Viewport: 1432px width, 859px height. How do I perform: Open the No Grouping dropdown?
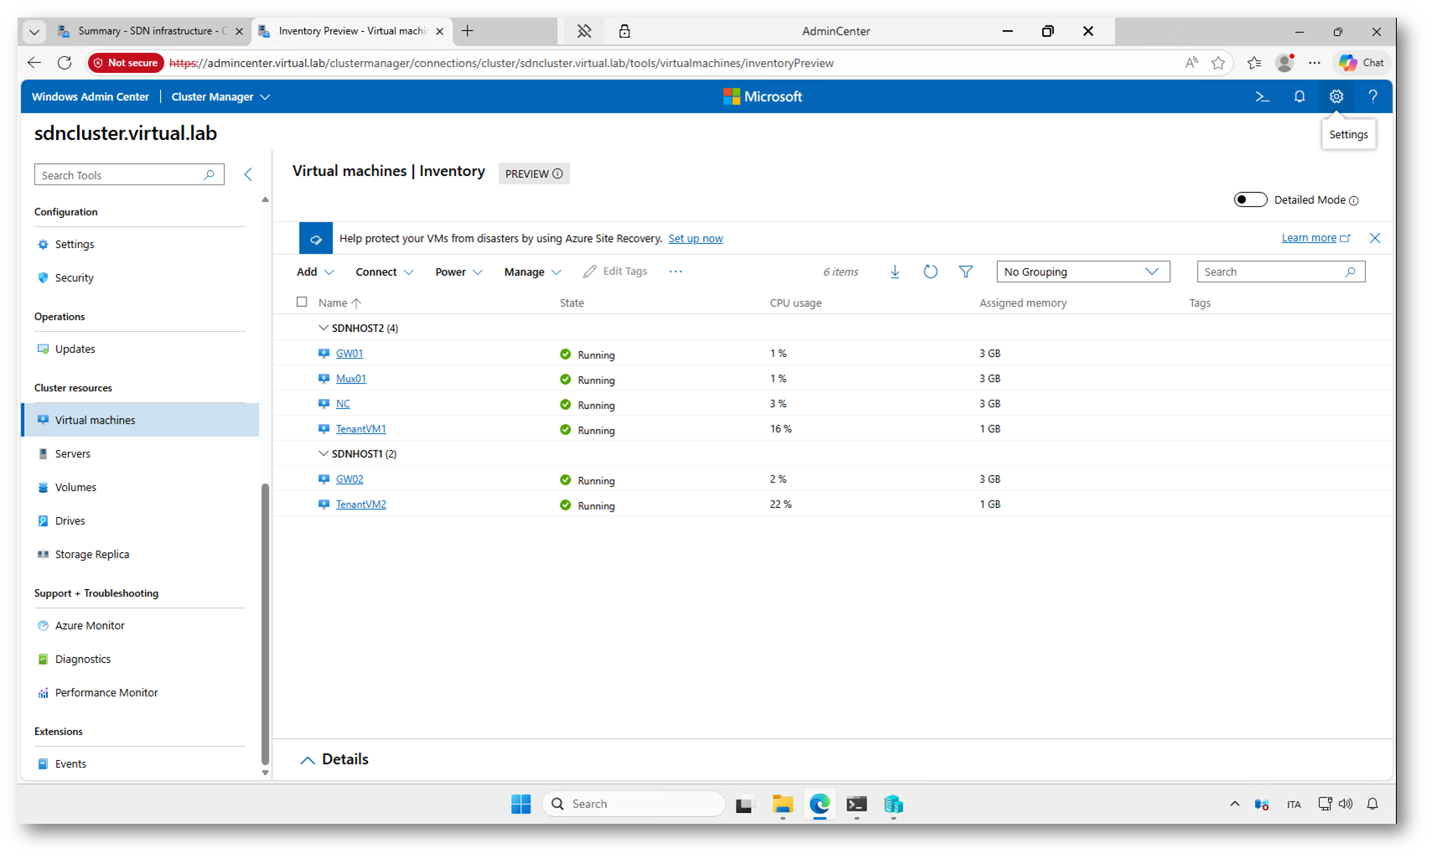click(x=1082, y=272)
